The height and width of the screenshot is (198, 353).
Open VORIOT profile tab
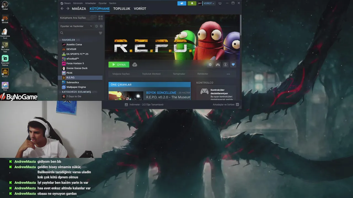[x=140, y=9]
